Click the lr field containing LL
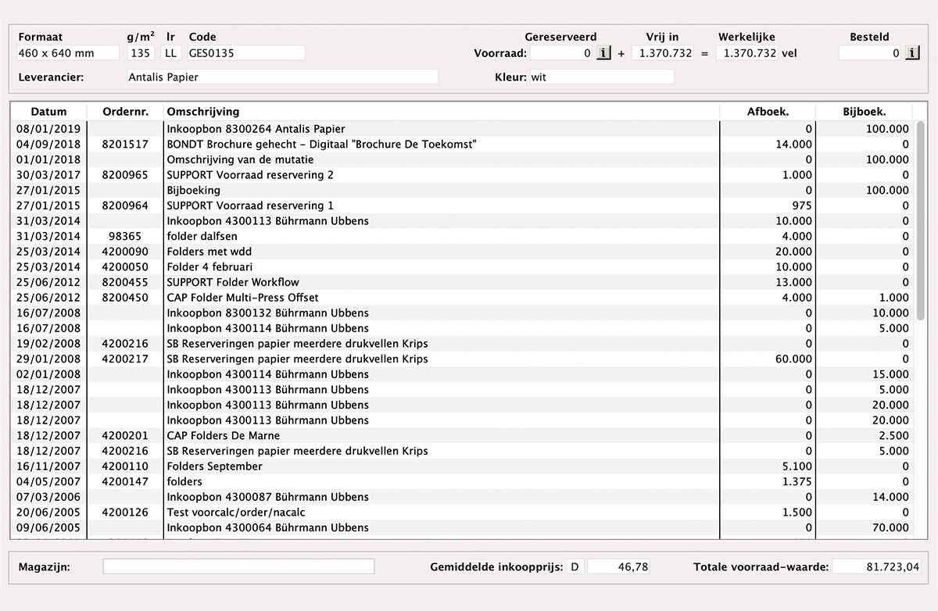 [x=171, y=53]
